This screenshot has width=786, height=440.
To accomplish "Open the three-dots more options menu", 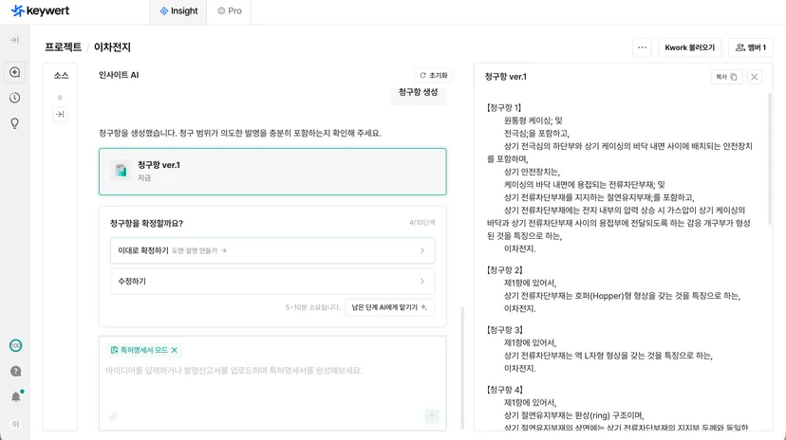I will [642, 47].
